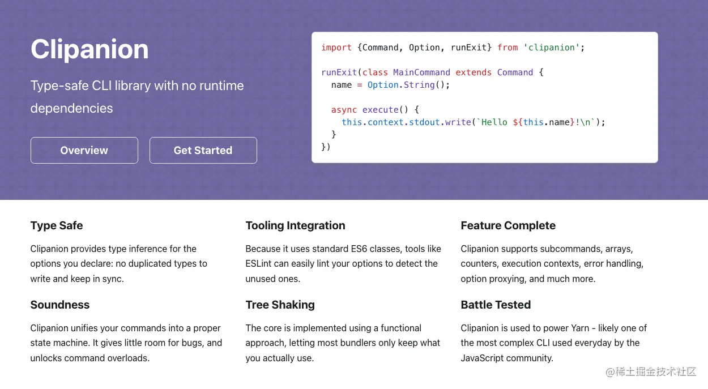The image size is (708, 389).
Task: Click the runExit MainCommand code line
Action: tap(432, 72)
